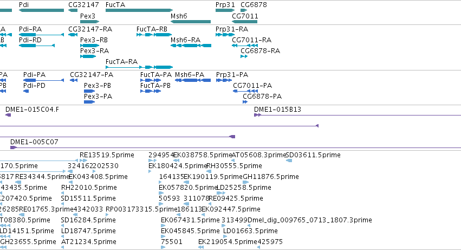Click the Dmel_dig_009765_0713_1807.3prime label
The height and width of the screenshot is (250, 461).
tap(309, 220)
